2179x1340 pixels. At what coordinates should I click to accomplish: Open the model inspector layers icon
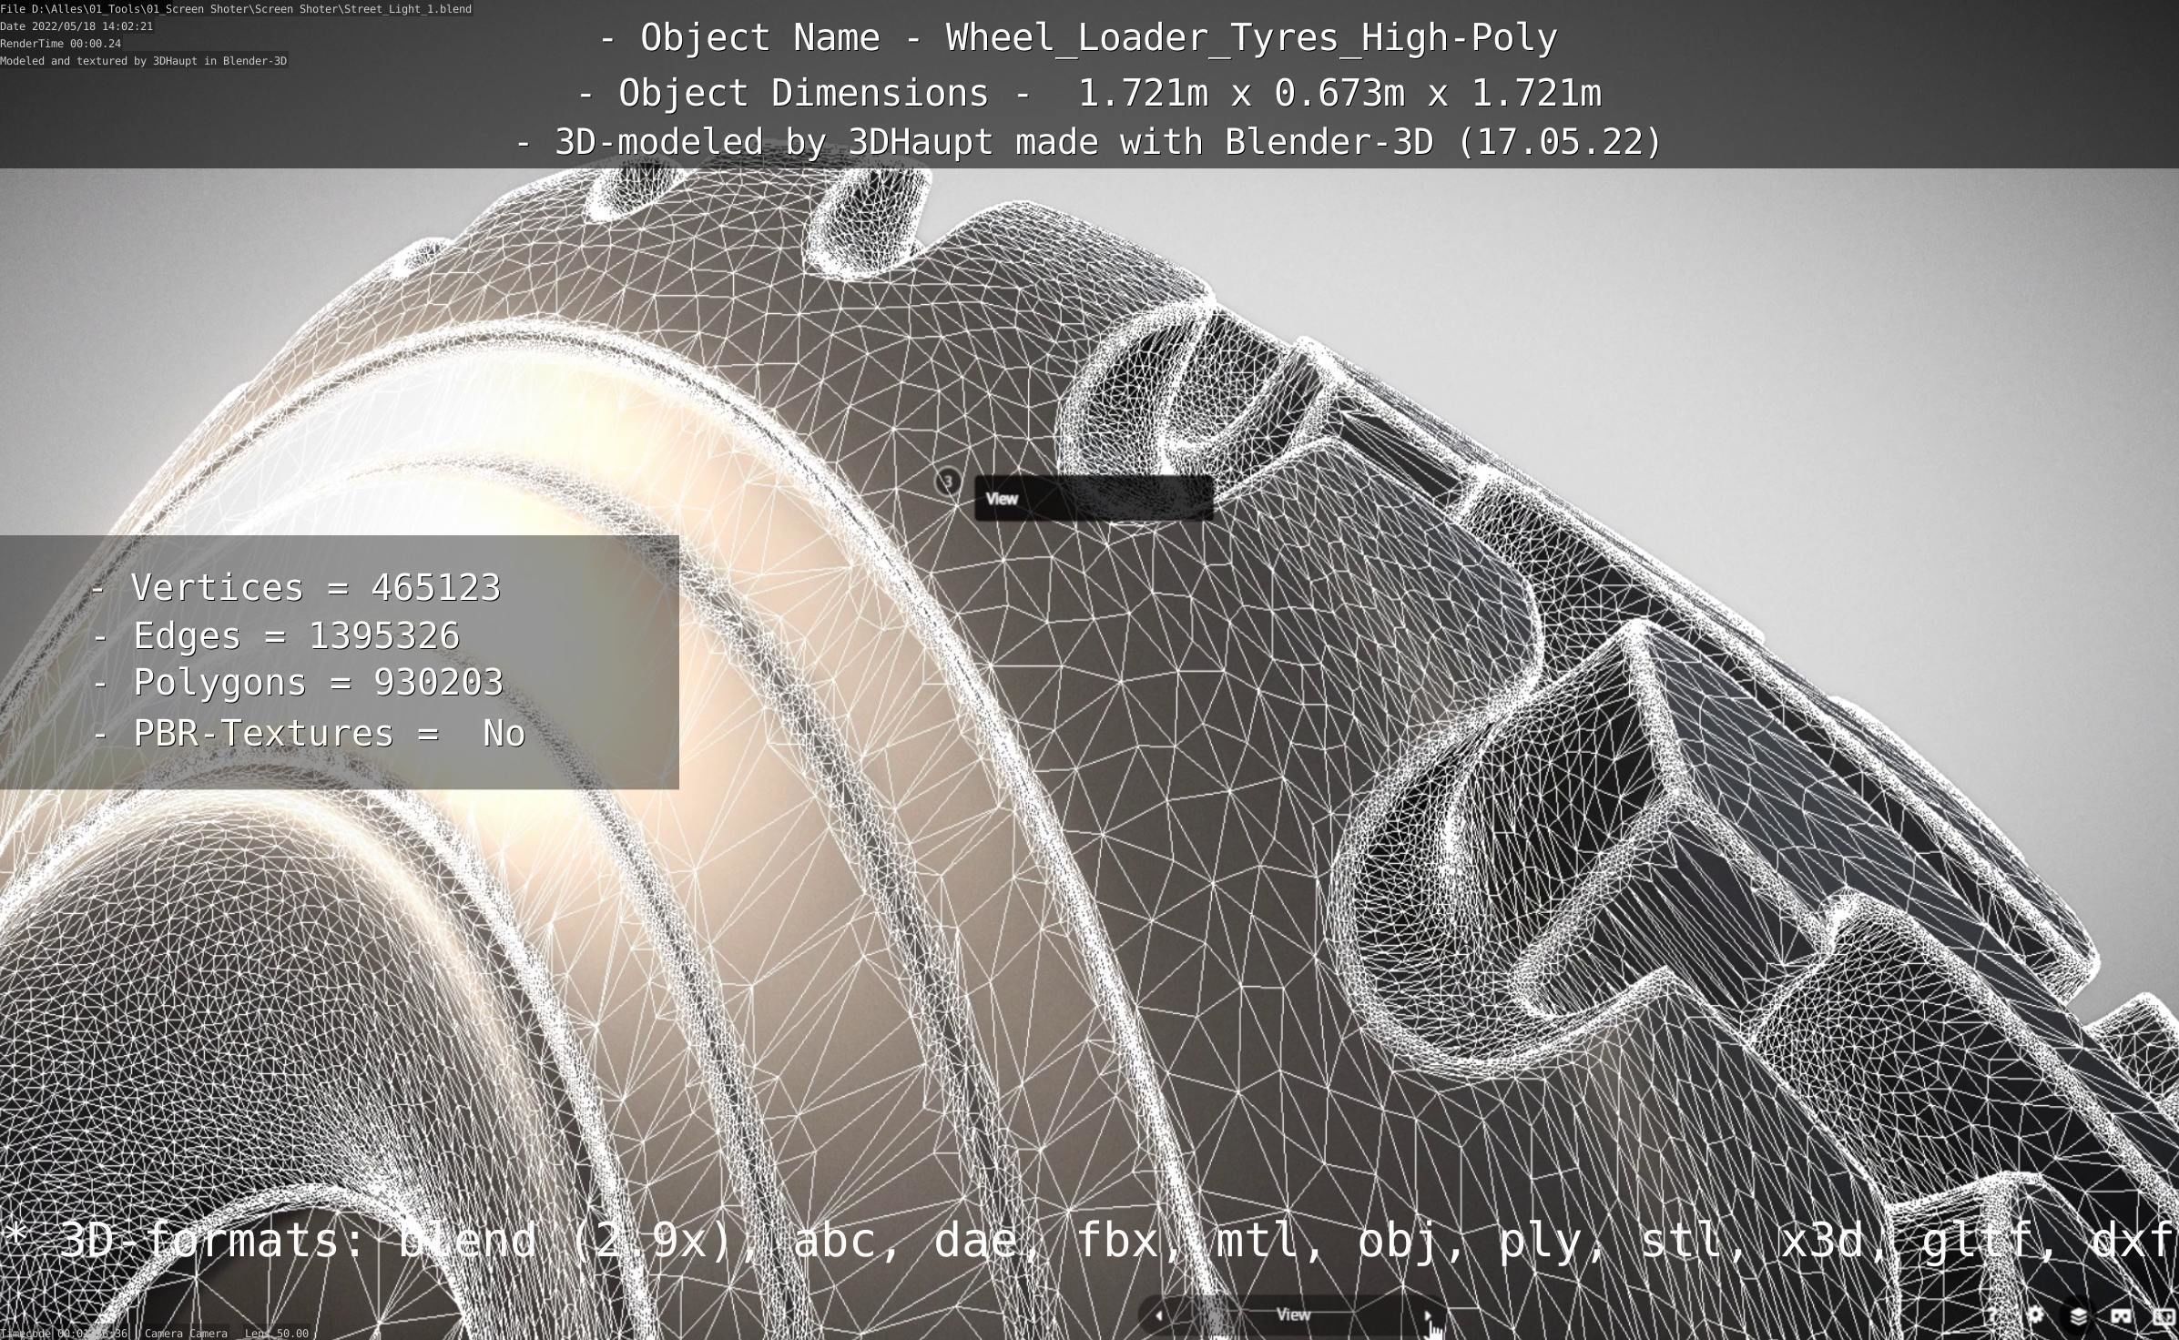coord(2079,1316)
